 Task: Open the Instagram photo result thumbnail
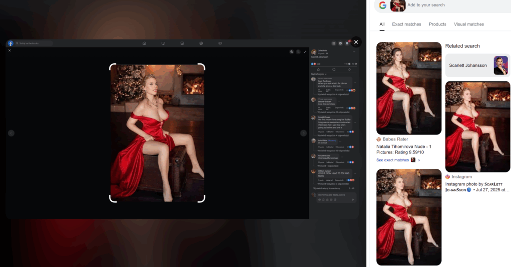click(478, 127)
